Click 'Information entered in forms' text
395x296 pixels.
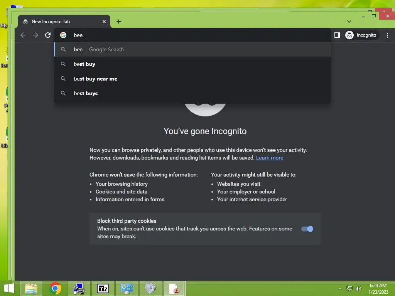pos(130,199)
